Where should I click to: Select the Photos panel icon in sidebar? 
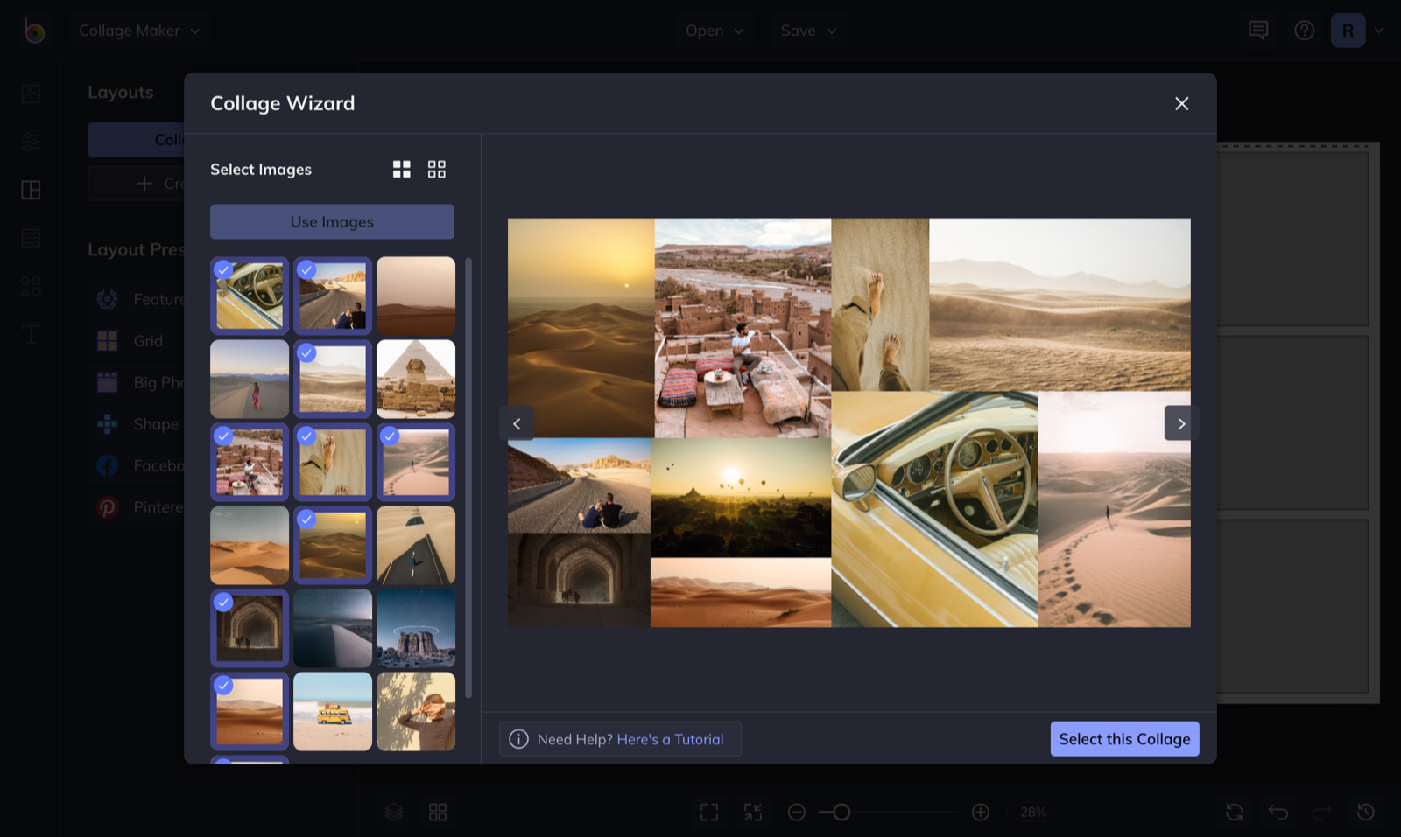coord(30,93)
